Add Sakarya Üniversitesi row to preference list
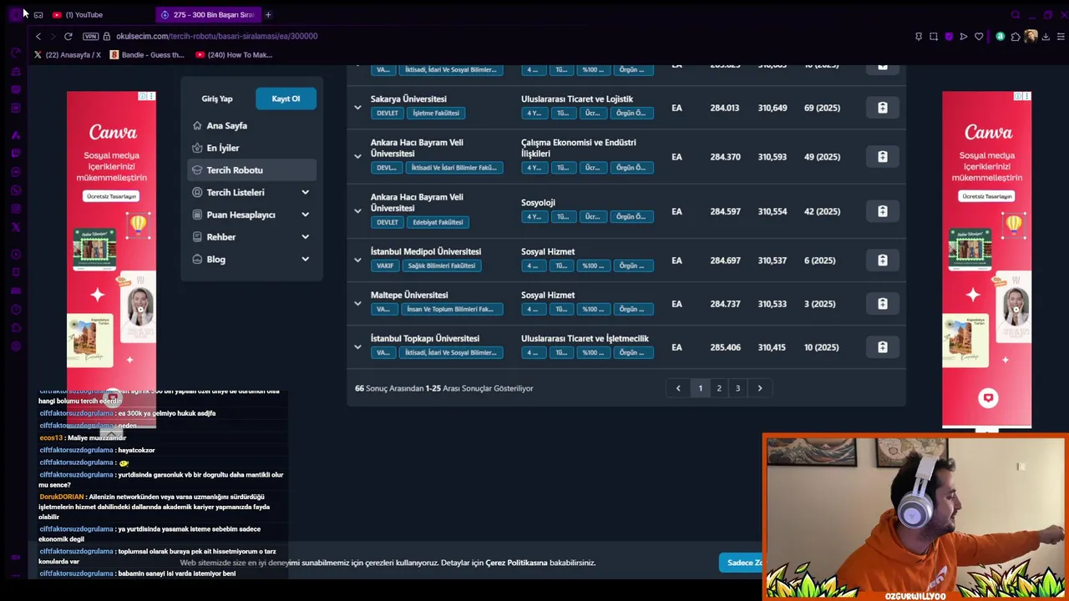The width and height of the screenshot is (1069, 601). click(882, 108)
